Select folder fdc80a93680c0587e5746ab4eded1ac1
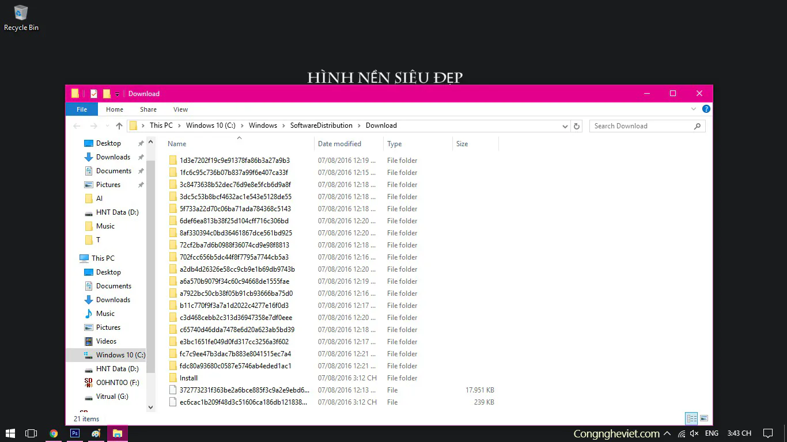 point(236,366)
